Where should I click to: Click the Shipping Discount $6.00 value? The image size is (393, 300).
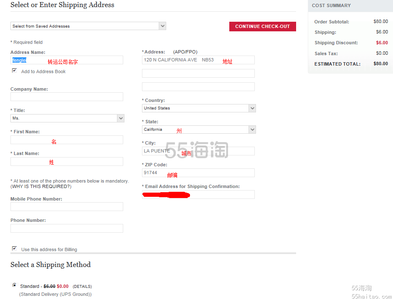382,43
